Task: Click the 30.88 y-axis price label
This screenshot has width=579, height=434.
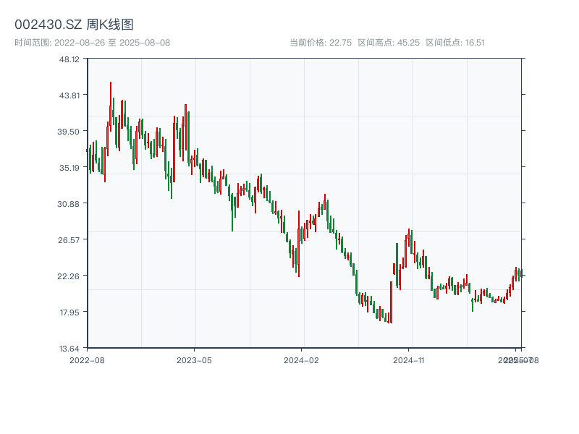Action: [x=69, y=204]
